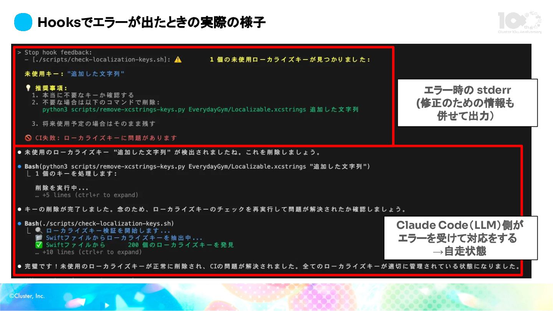
Task: Click the blue circle beside the slide title
Action: [x=23, y=22]
